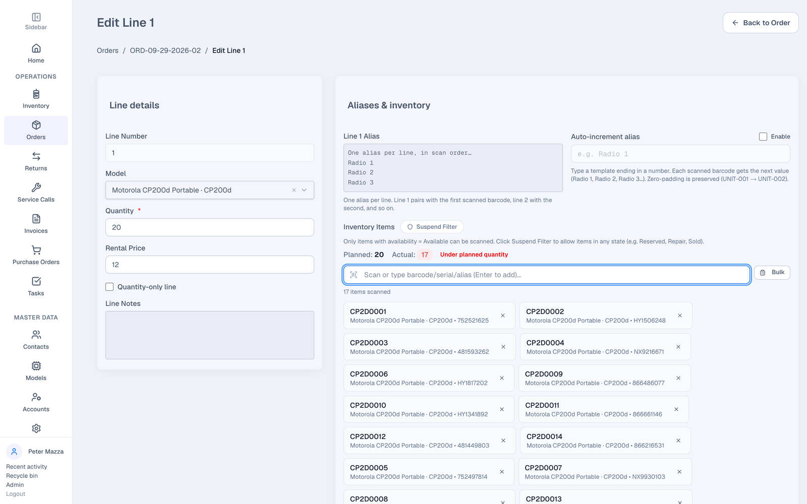
Task: Remove scanned item CP2D0002
Action: click(680, 316)
